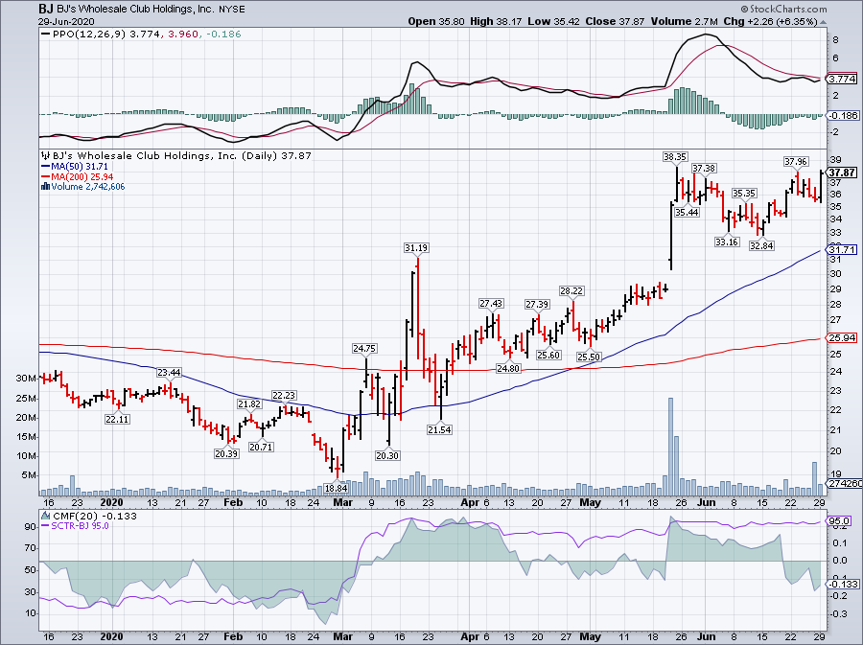Click the Close 37.87 header value
The width and height of the screenshot is (863, 645).
click(x=615, y=21)
